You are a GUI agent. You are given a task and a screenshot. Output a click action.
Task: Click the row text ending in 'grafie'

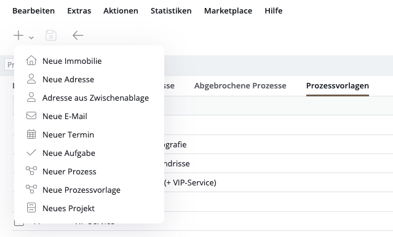point(175,144)
